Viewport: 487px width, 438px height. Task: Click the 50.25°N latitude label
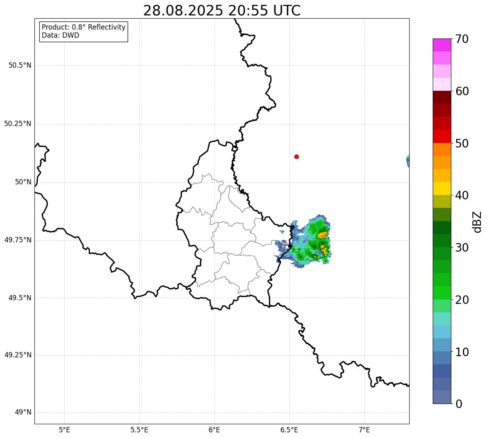click(18, 124)
